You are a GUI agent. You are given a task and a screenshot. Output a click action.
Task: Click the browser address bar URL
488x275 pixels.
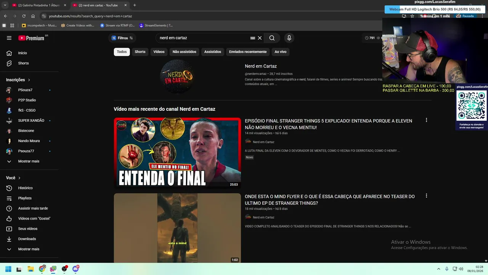[x=90, y=16]
